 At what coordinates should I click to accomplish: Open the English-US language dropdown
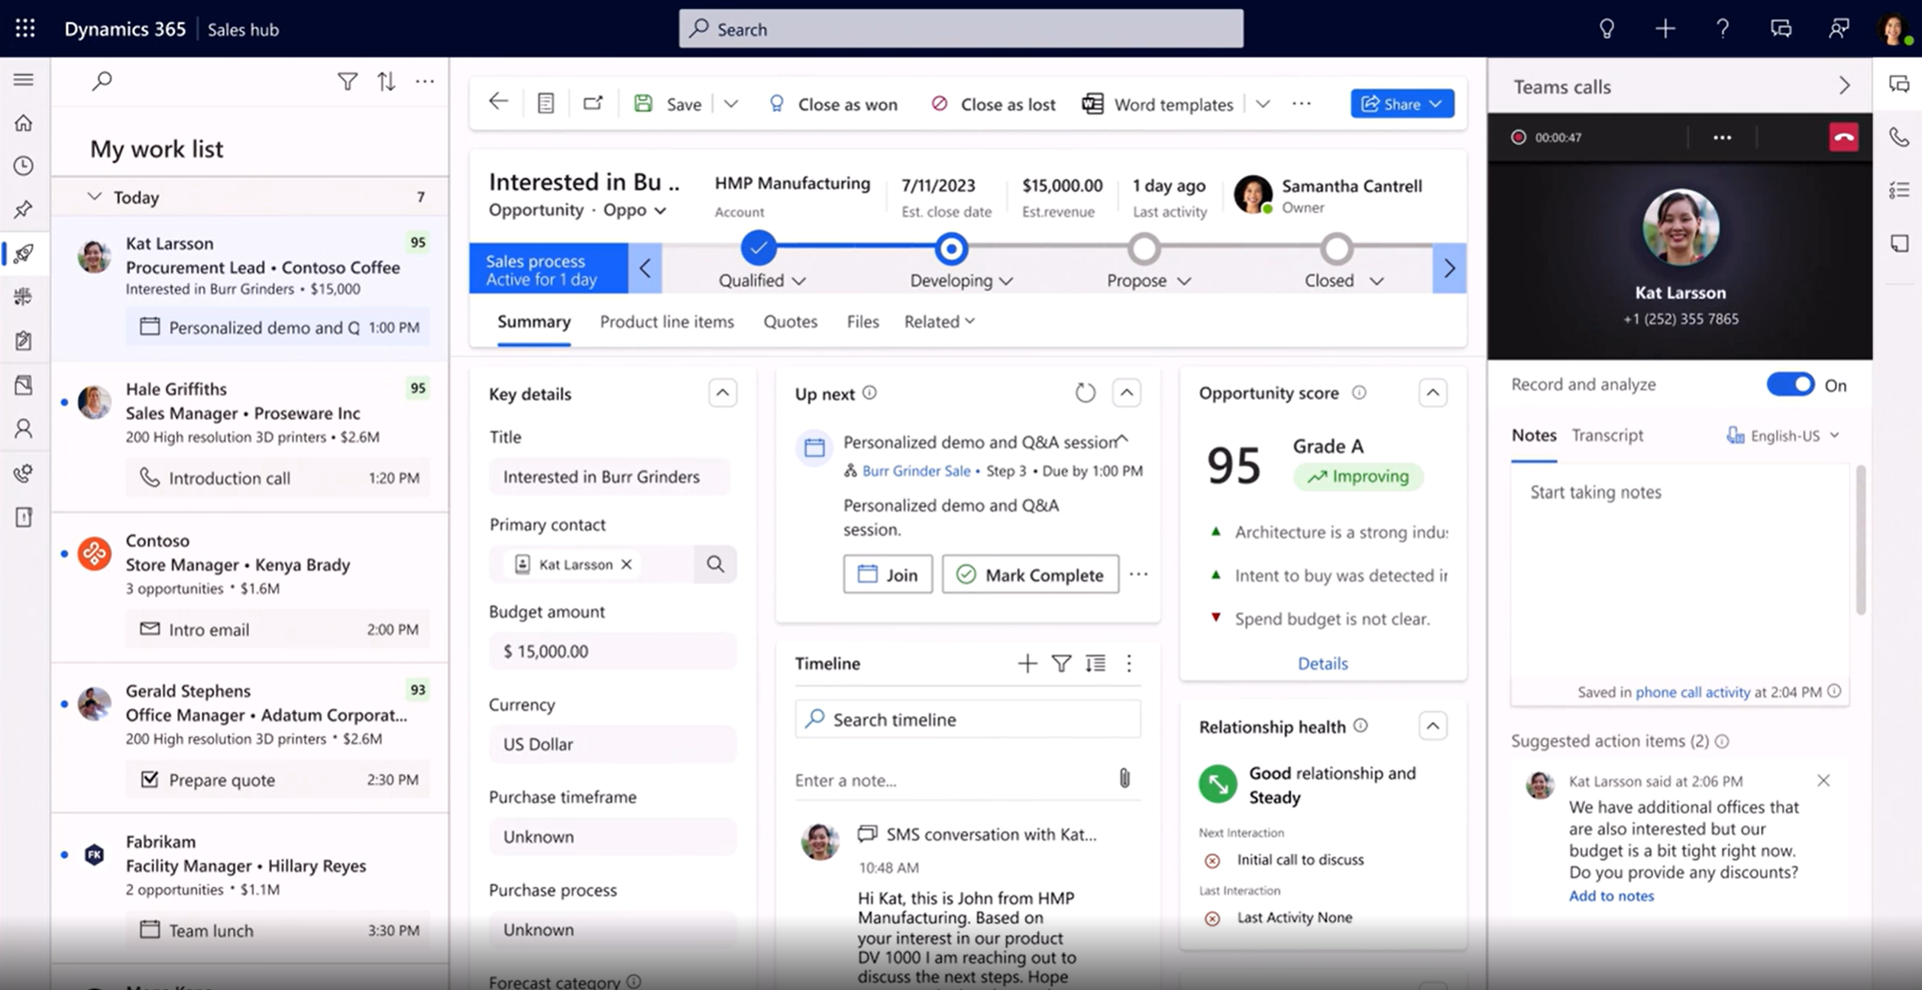coord(1784,435)
